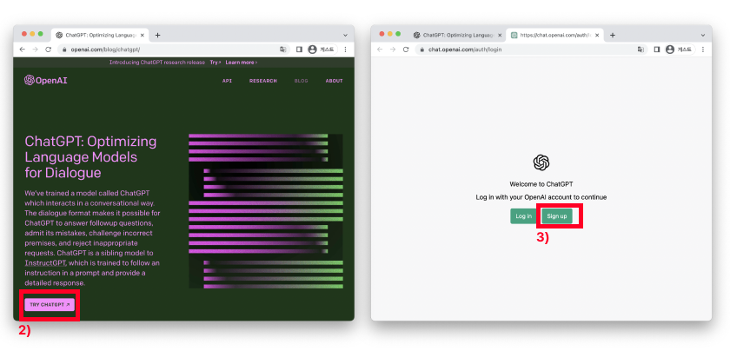This screenshot has width=730, height=351.
Task: Click the translate icon in right window address bar
Action: point(640,50)
